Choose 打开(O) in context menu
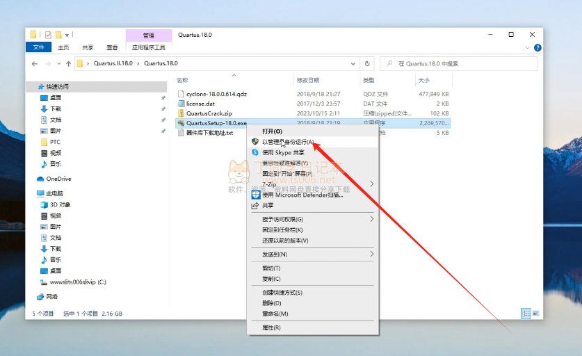The width and height of the screenshot is (582, 356). [x=312, y=131]
